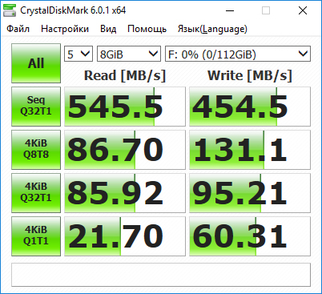322x294 pixels.
Task: Open the 8GiB test size dropdown
Action: pyautogui.click(x=129, y=54)
